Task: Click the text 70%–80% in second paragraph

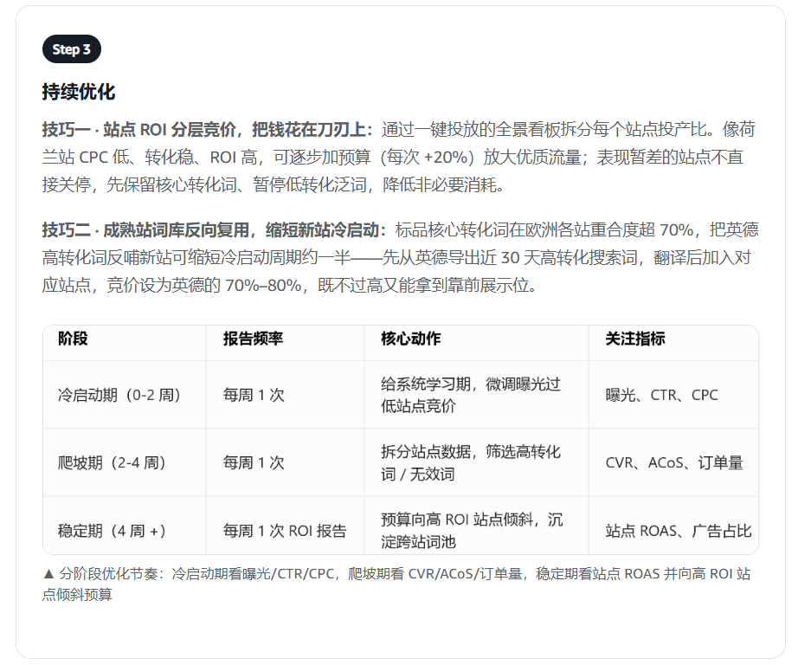Action: point(263,285)
